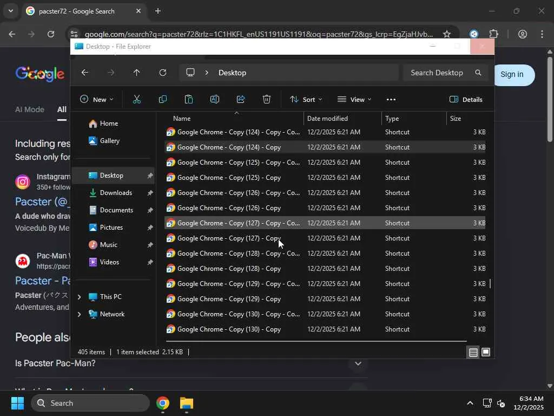554x416 pixels.
Task: Select Google Chrome - Copy (124) - Copy
Action: pyautogui.click(x=325, y=147)
